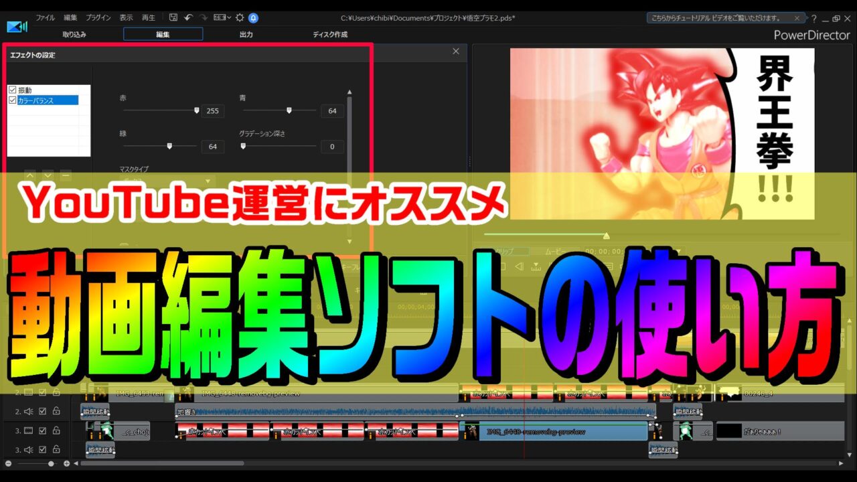Click the preview position slider marker
Viewport: 857px width, 482px height.
[606, 235]
